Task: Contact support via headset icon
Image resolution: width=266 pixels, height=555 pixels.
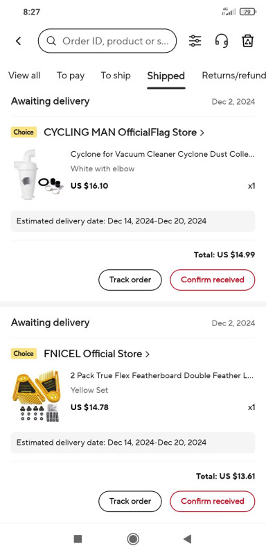Action: (222, 41)
